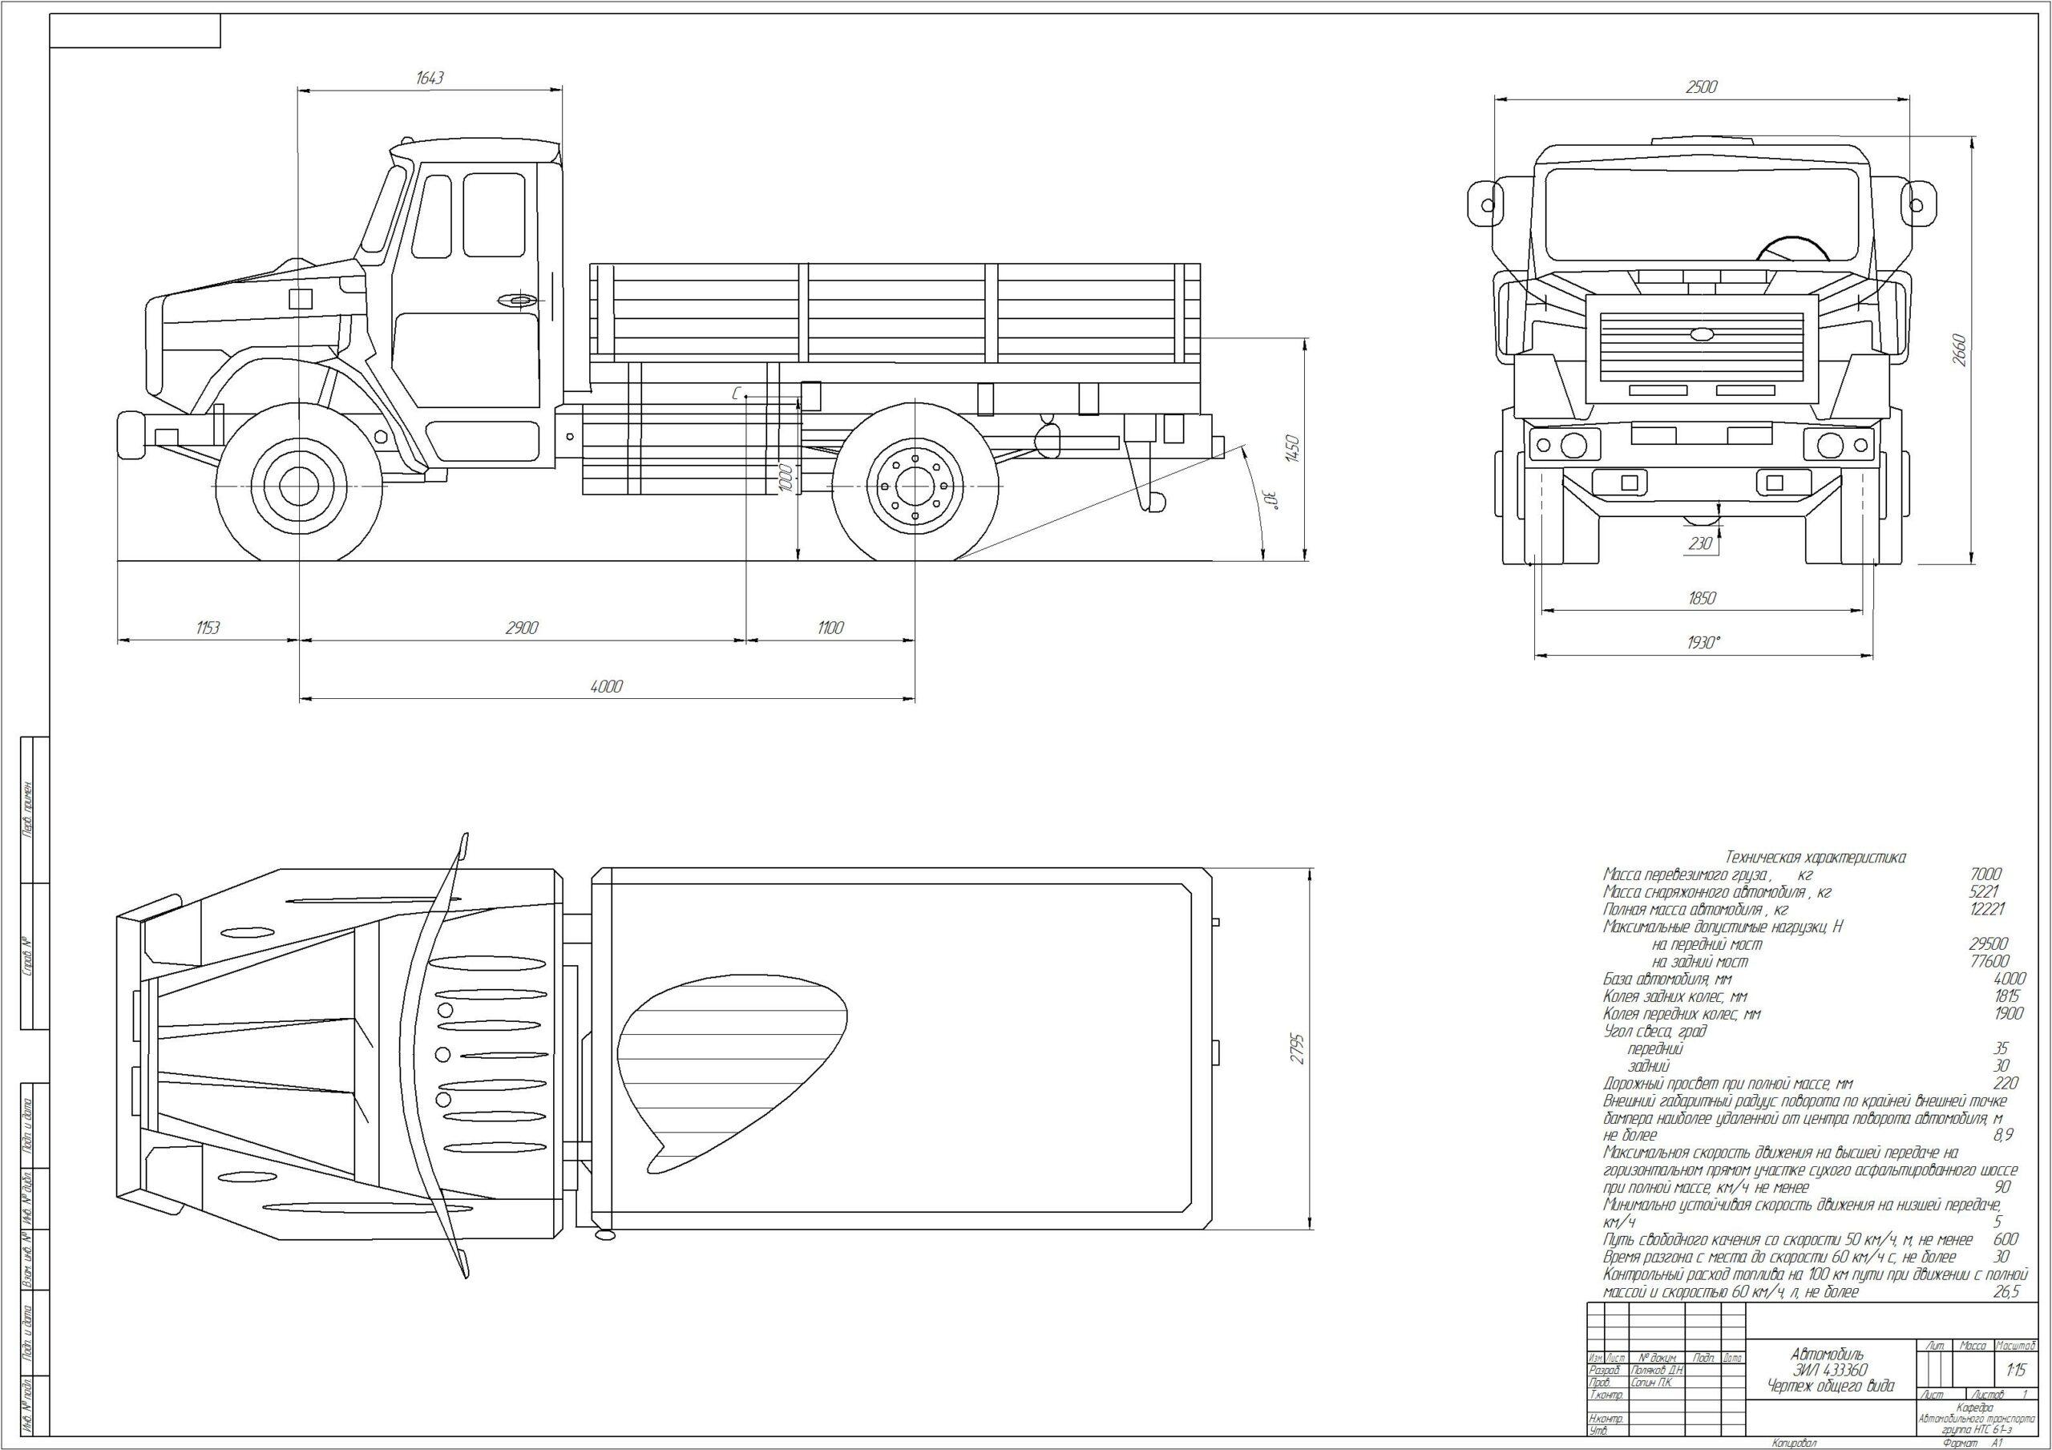The height and width of the screenshot is (1450, 2052).
Task: Click 'Чертеж общего вида' in the title block
Action: [1830, 1387]
